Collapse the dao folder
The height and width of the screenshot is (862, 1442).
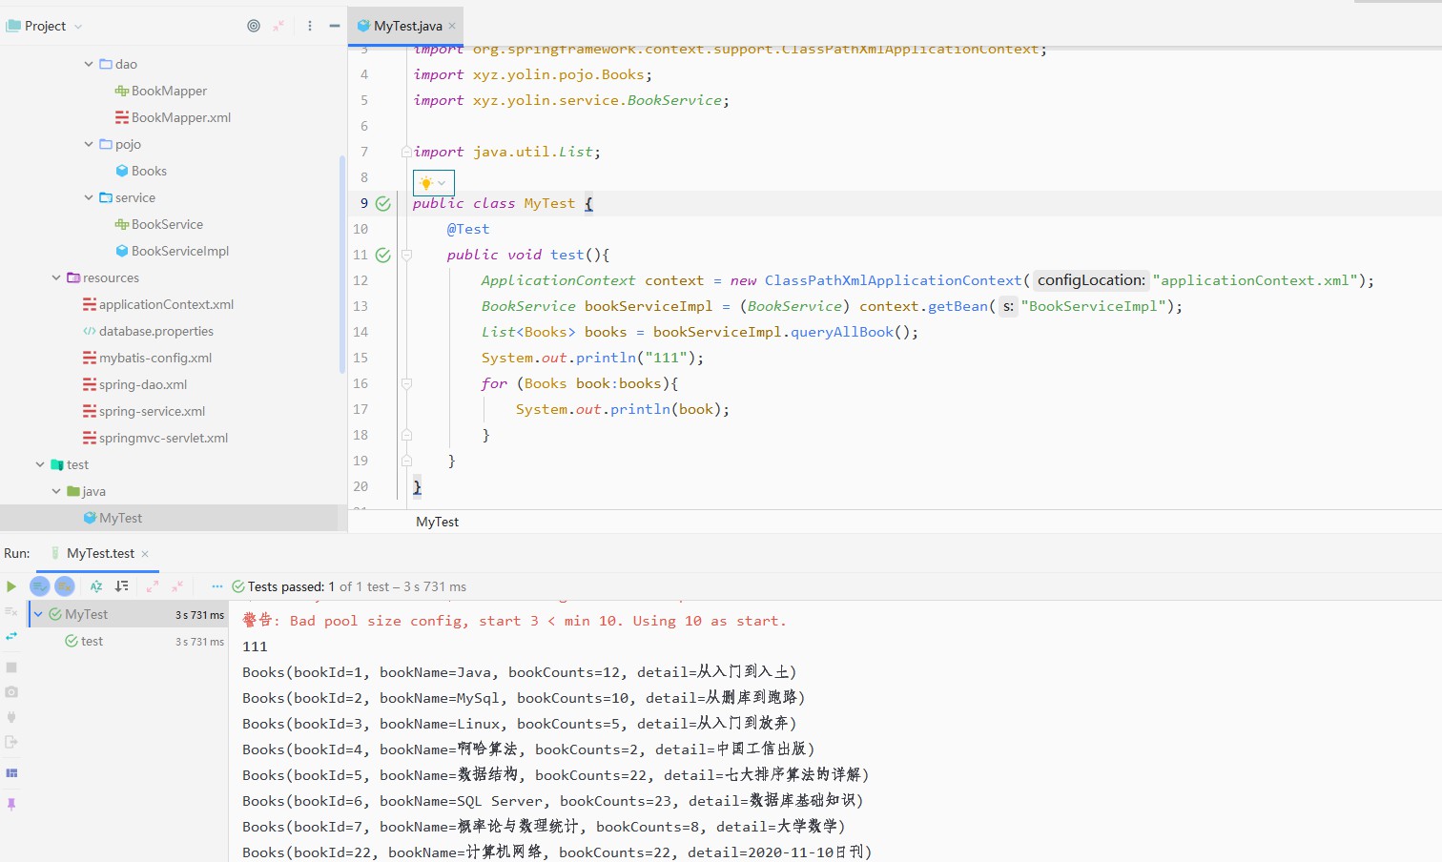pyautogui.click(x=89, y=64)
